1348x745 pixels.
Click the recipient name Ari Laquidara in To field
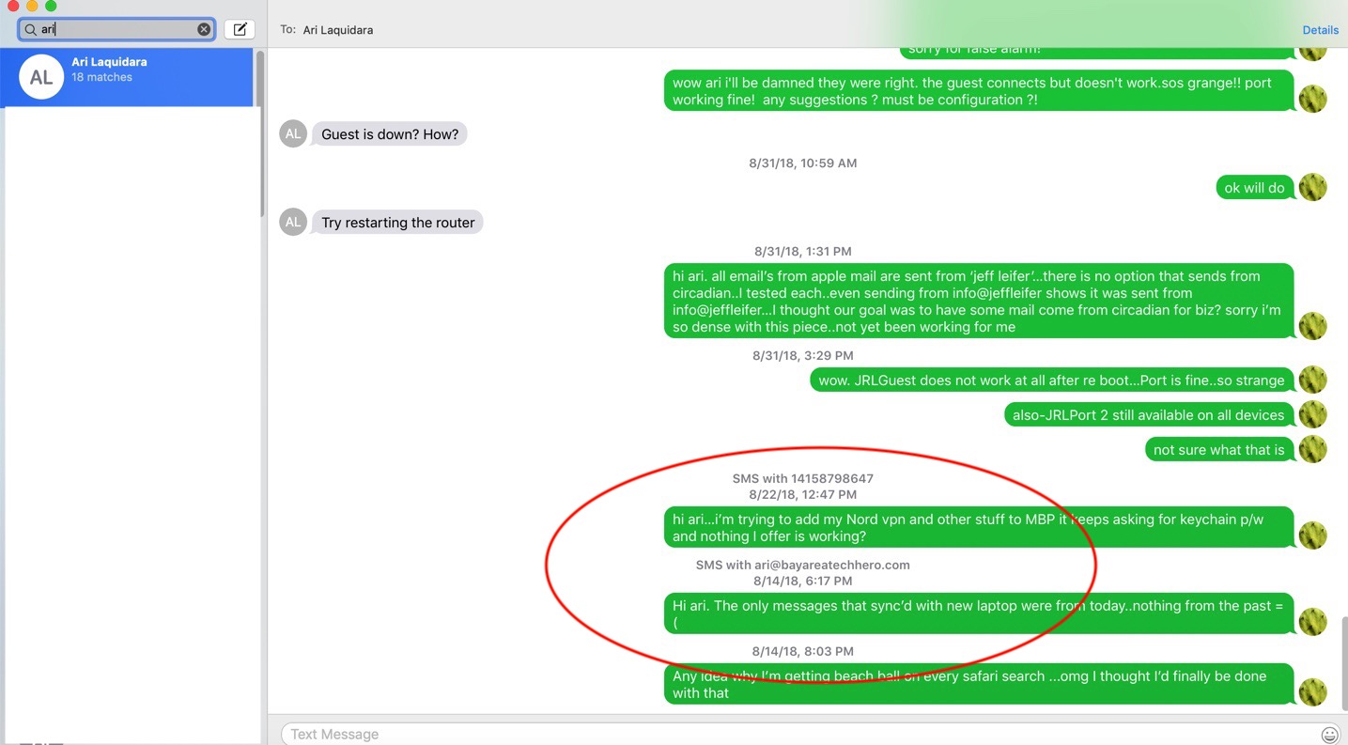point(338,30)
